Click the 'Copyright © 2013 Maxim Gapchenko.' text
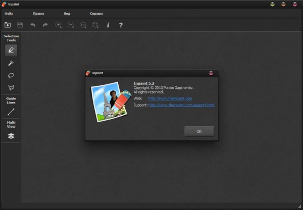303x210 pixels. tap(164, 88)
